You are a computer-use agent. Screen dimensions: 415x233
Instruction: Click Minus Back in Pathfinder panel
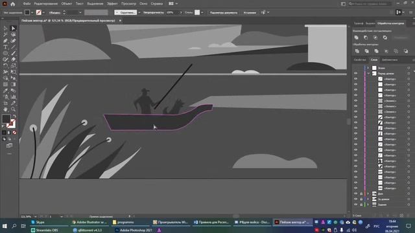tap(406, 51)
